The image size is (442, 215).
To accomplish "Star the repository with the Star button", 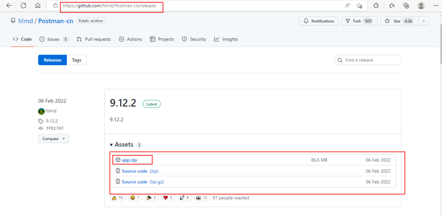I will coord(399,21).
